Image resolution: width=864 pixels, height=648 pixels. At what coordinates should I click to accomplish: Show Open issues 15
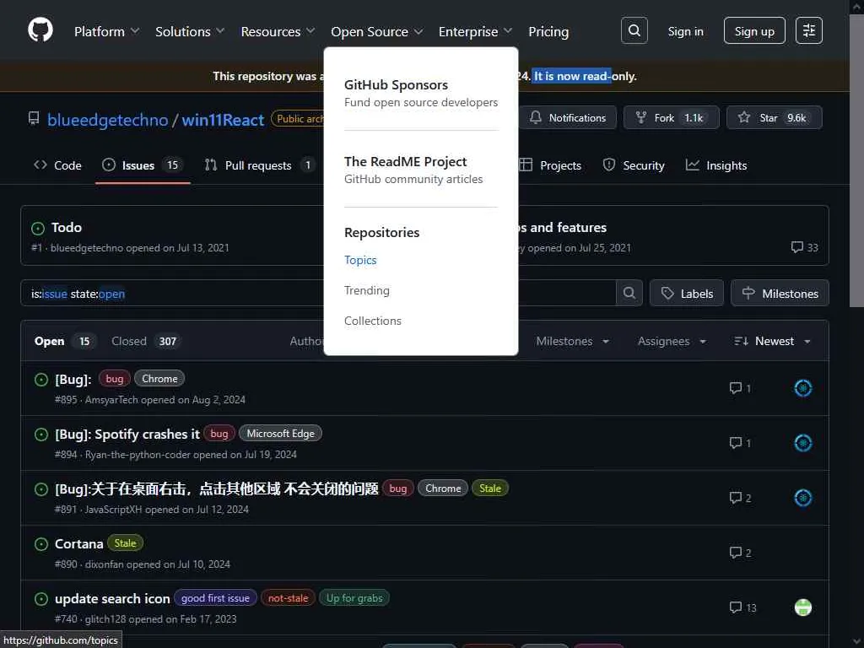64,341
